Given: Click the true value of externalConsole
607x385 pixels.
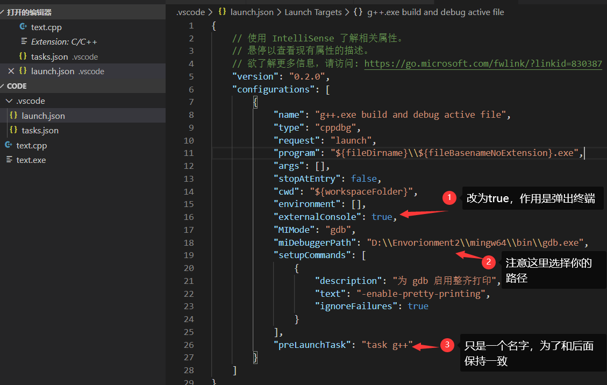Looking at the screenshot, I should [382, 217].
